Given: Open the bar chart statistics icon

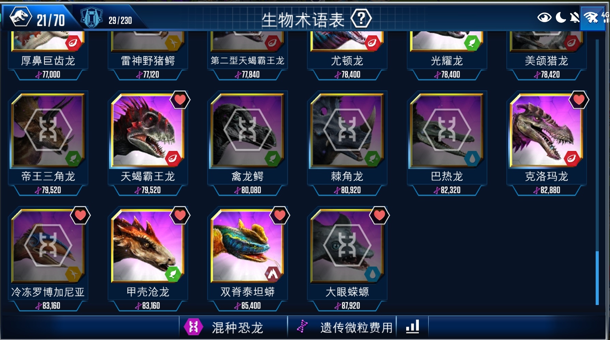Looking at the screenshot, I should (412, 327).
